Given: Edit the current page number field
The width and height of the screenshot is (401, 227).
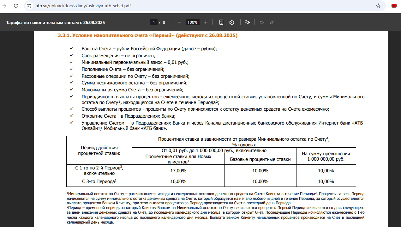Looking at the screenshot, I should coord(153,22).
